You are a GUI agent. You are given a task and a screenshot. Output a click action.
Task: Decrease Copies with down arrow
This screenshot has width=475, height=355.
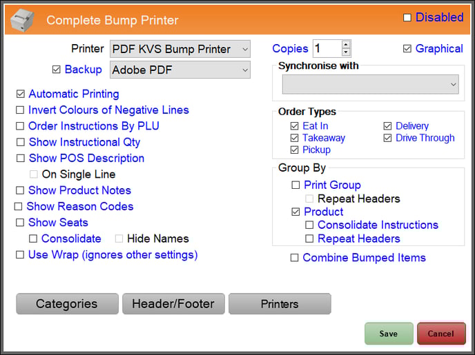click(347, 52)
